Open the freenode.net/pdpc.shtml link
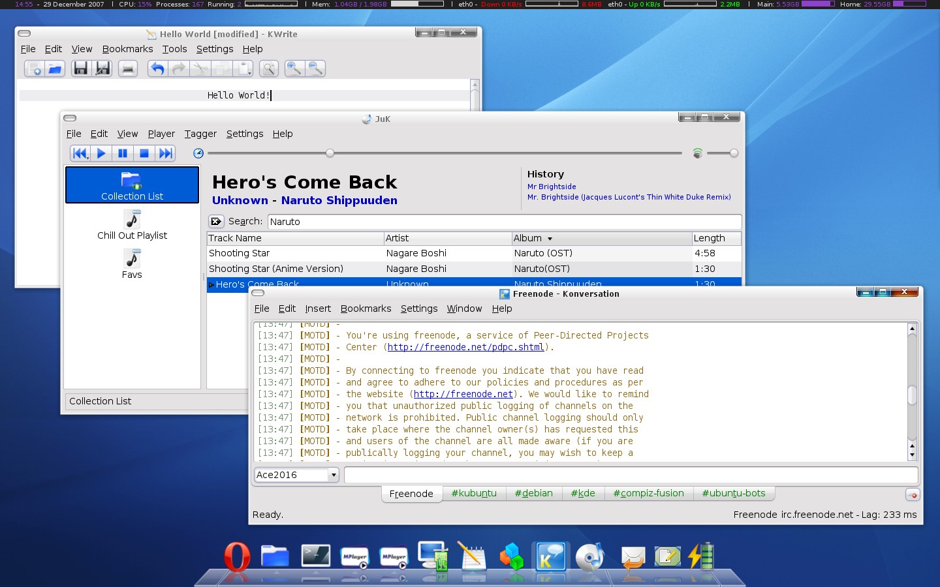This screenshot has height=587, width=940. 465,347
